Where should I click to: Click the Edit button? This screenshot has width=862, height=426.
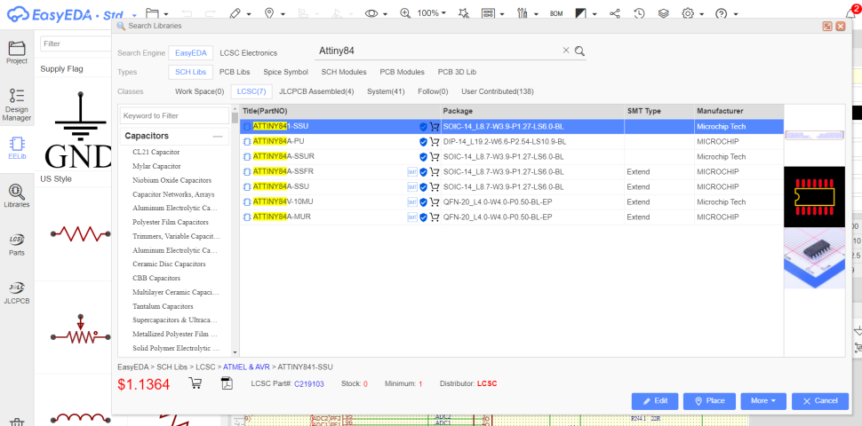[x=655, y=401]
